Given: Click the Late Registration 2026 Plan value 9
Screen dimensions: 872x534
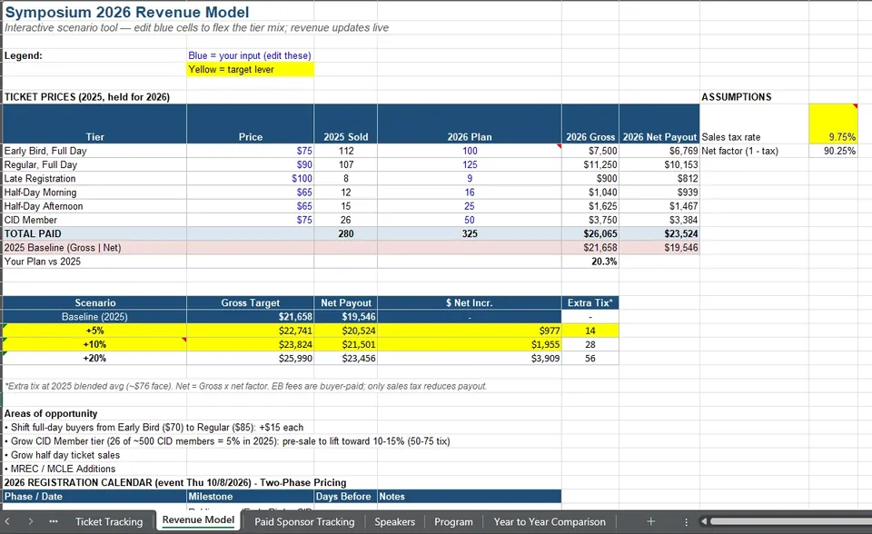Looking at the screenshot, I should click(x=470, y=179).
